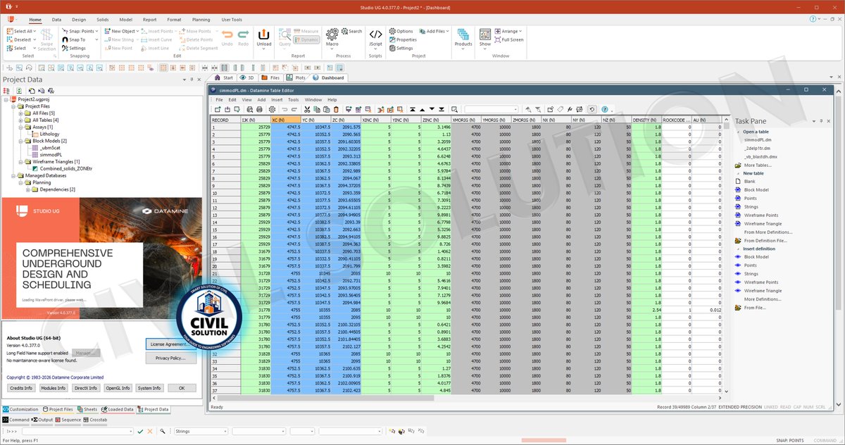Click the pin icon on Project Data panel

point(192,80)
